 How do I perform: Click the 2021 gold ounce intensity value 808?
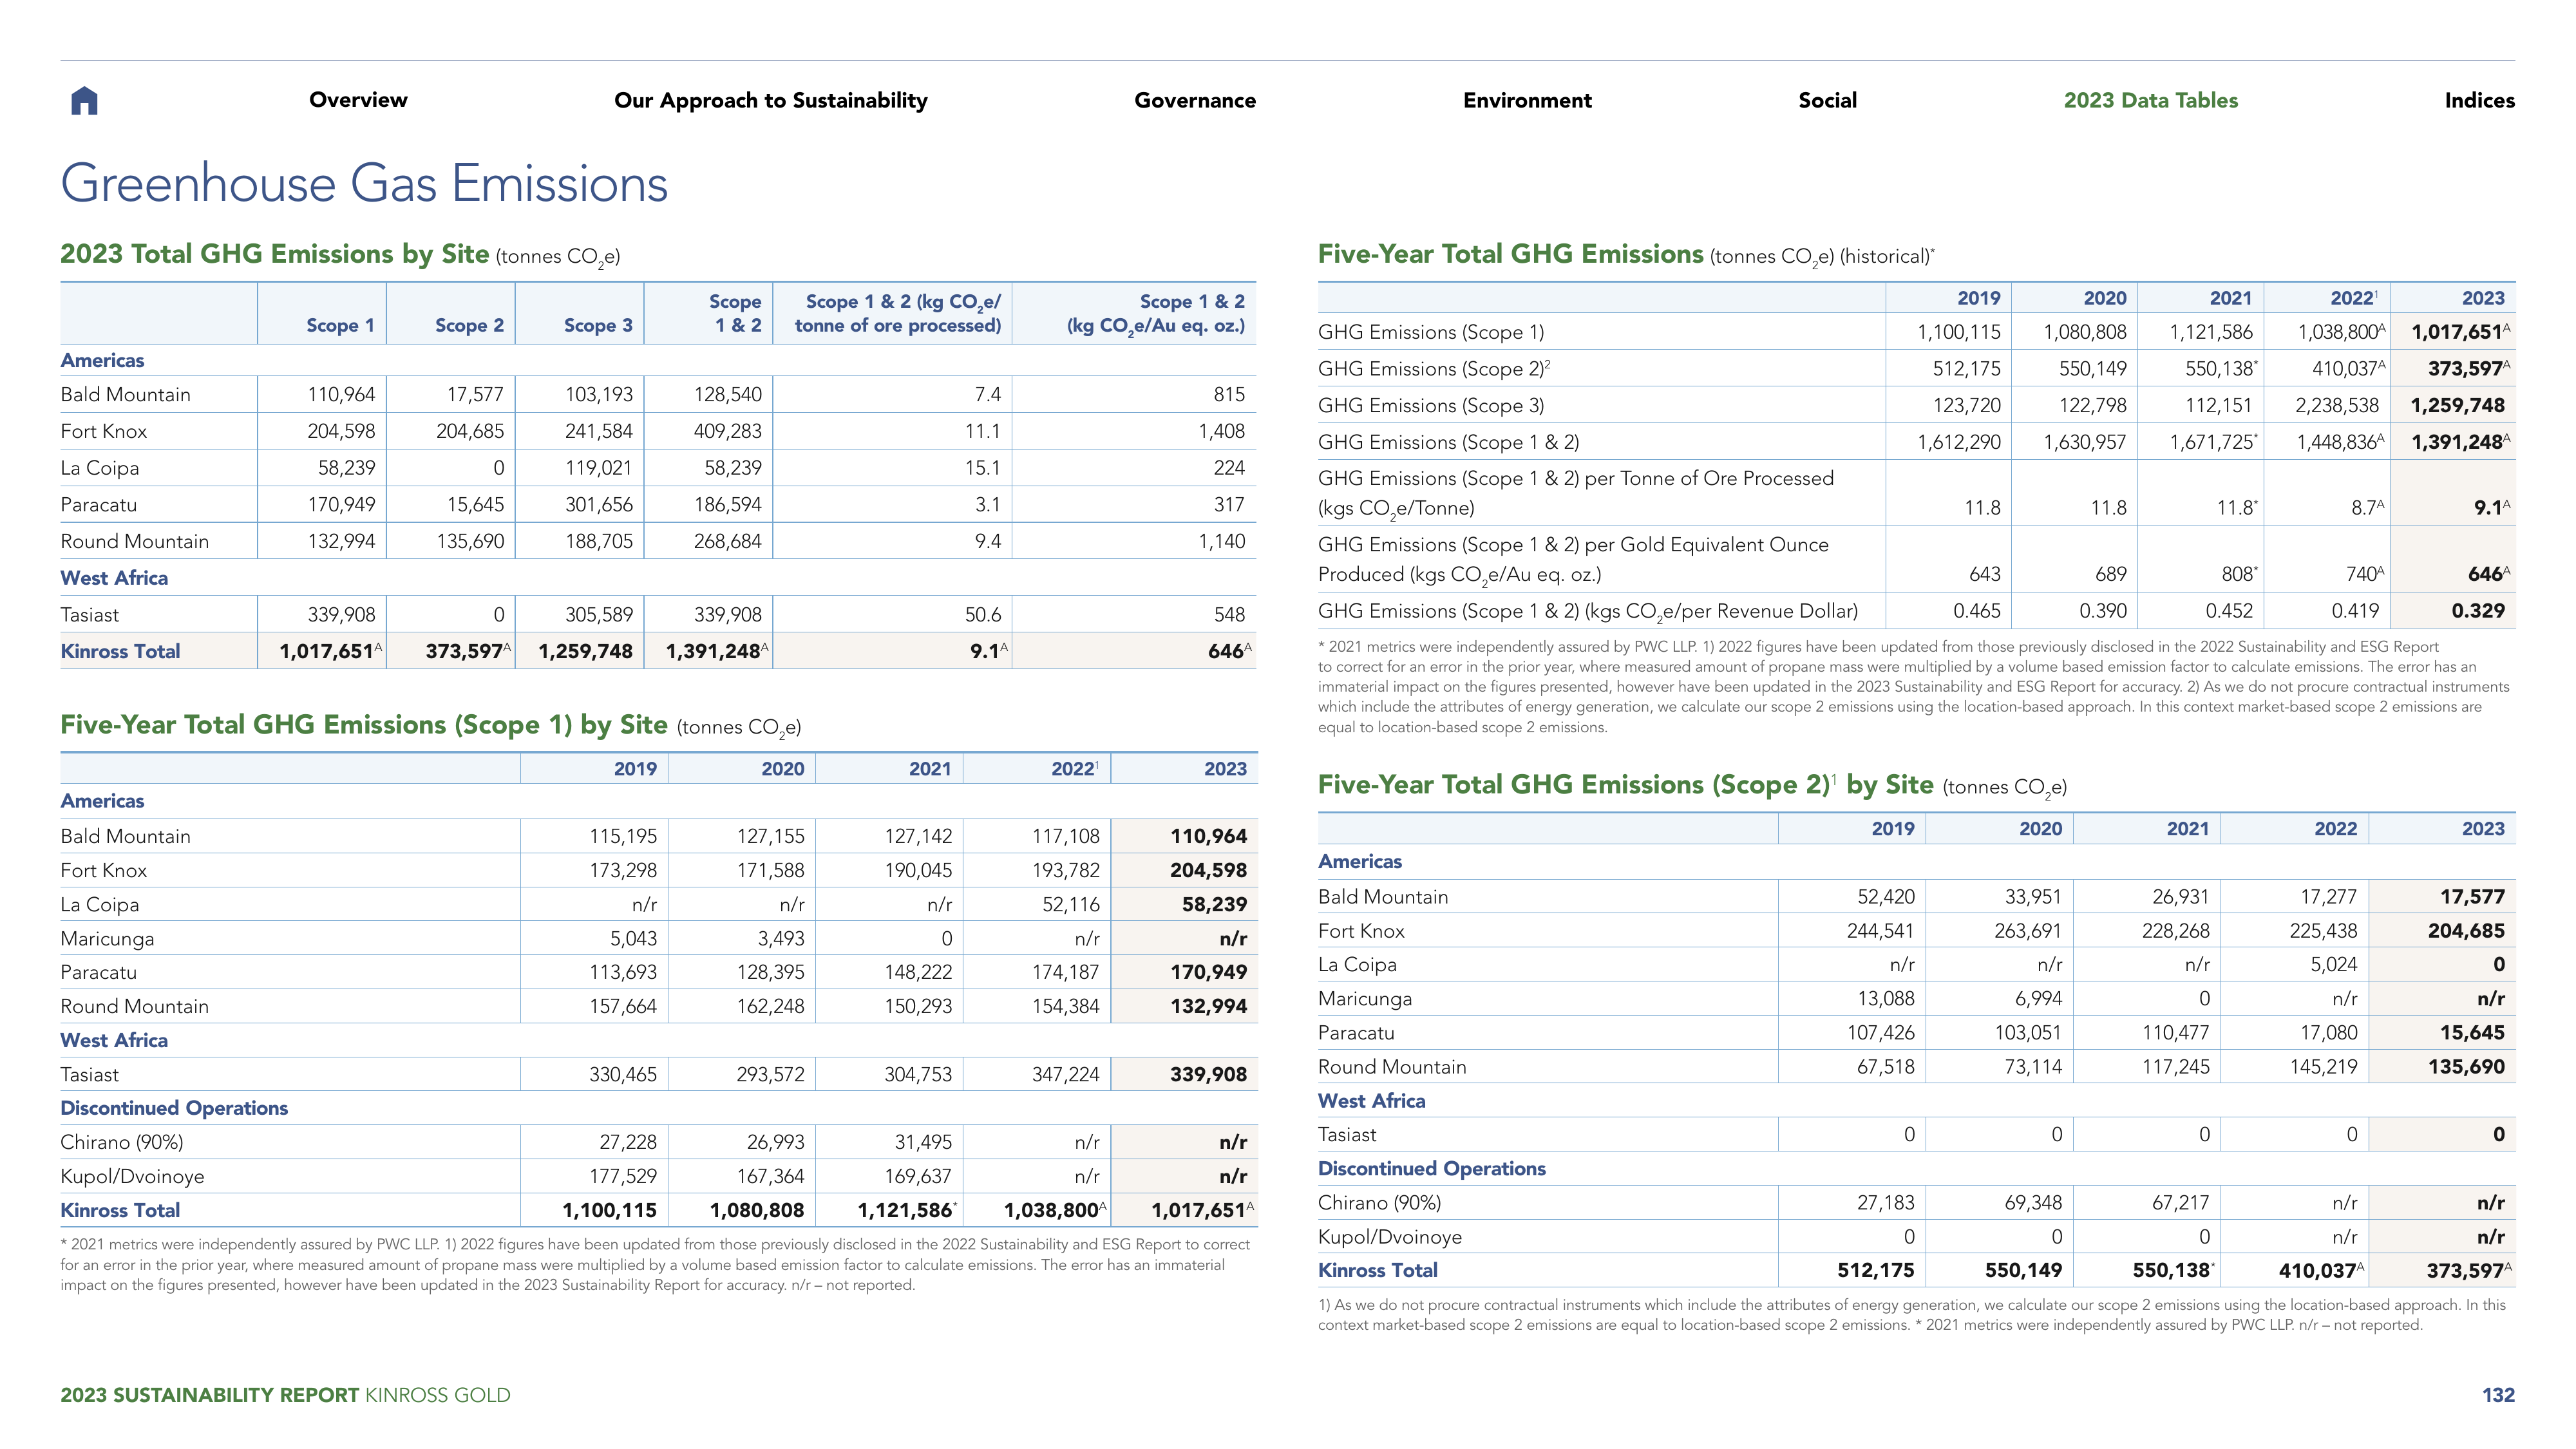pyautogui.click(x=2236, y=574)
